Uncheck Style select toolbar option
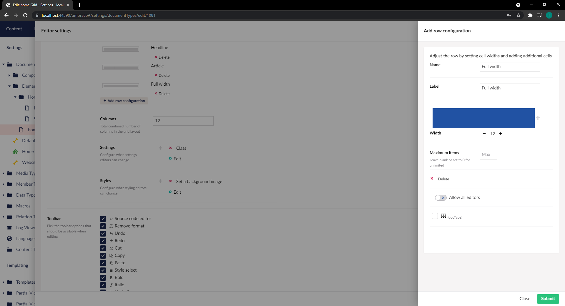This screenshot has width=565, height=306. [103, 270]
